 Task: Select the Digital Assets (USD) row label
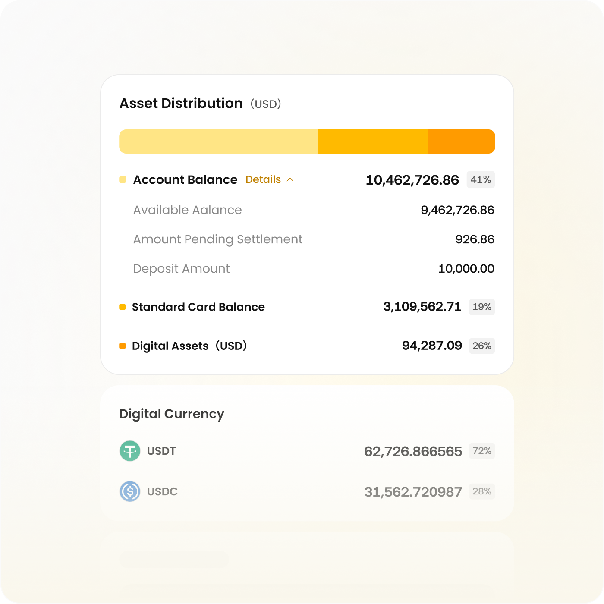tap(189, 346)
